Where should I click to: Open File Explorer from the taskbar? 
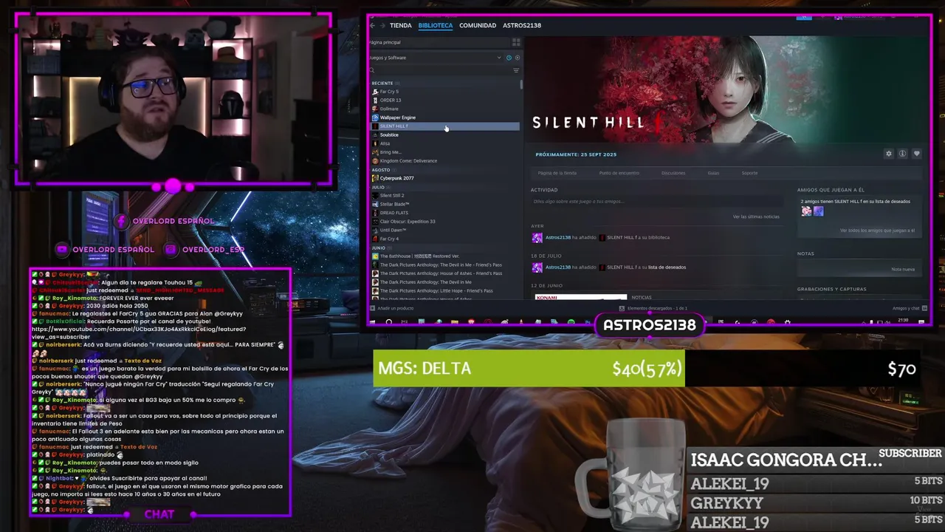point(455,322)
